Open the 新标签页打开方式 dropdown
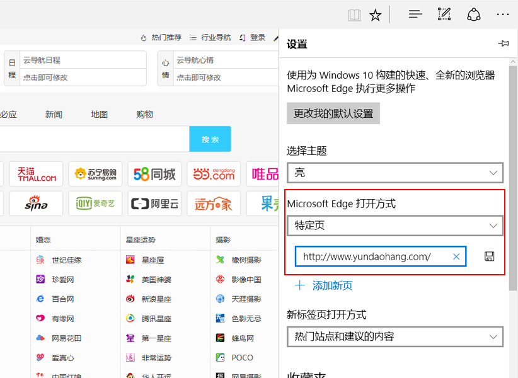This screenshot has width=518, height=378. pyautogui.click(x=395, y=336)
